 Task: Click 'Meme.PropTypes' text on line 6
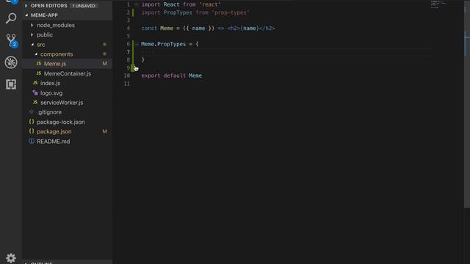click(x=163, y=44)
